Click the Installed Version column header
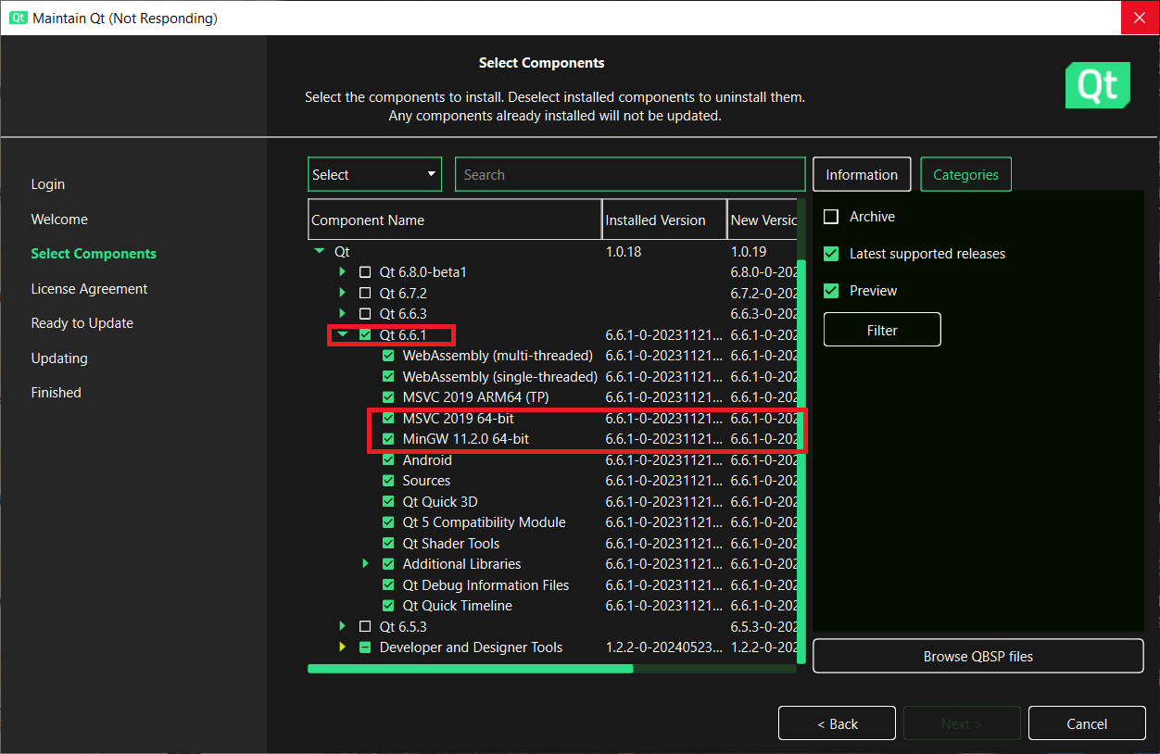Image resolution: width=1160 pixels, height=754 pixels. pyautogui.click(x=664, y=220)
